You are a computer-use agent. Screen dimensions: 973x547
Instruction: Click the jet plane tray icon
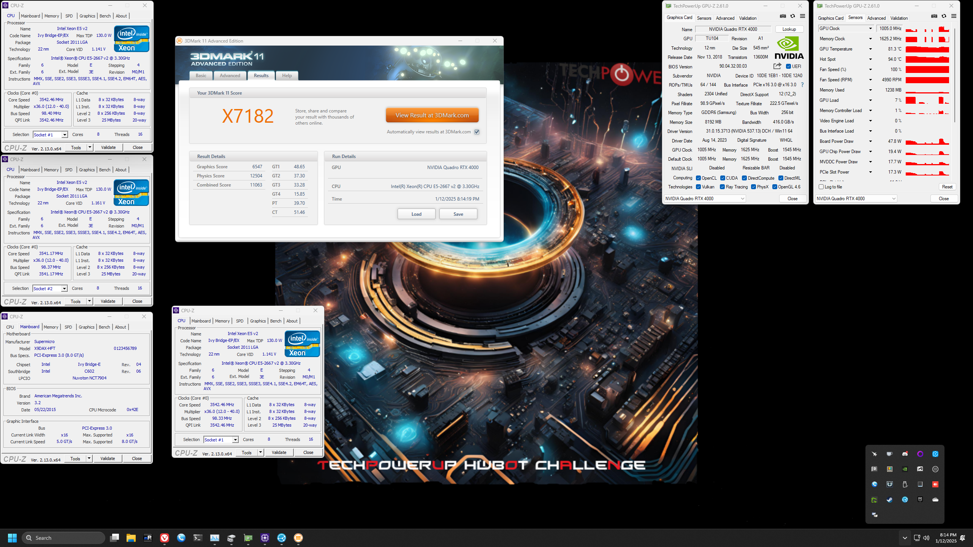875,454
